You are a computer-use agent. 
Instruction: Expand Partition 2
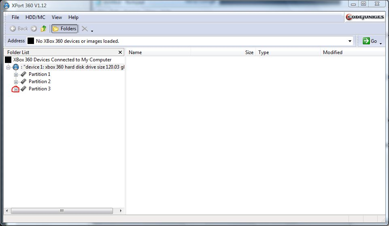click(16, 82)
